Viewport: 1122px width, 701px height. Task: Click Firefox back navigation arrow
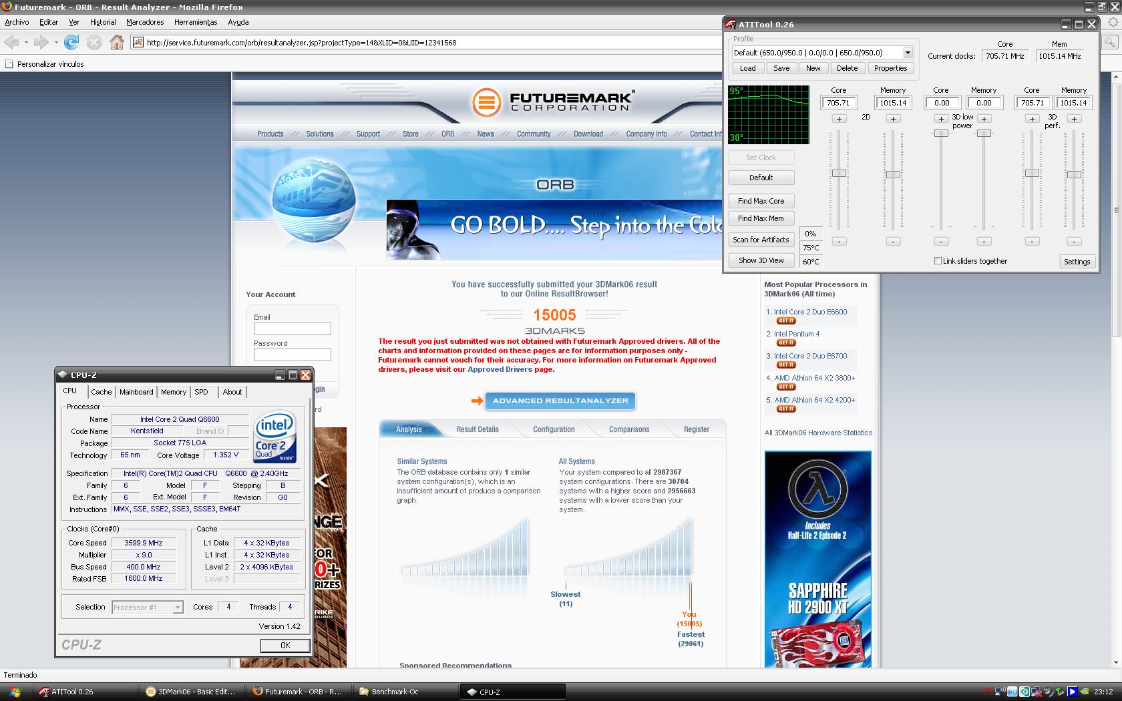click(x=11, y=42)
